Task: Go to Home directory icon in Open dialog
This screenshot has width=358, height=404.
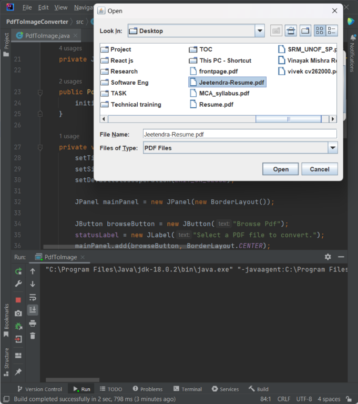Action: (x=291, y=31)
